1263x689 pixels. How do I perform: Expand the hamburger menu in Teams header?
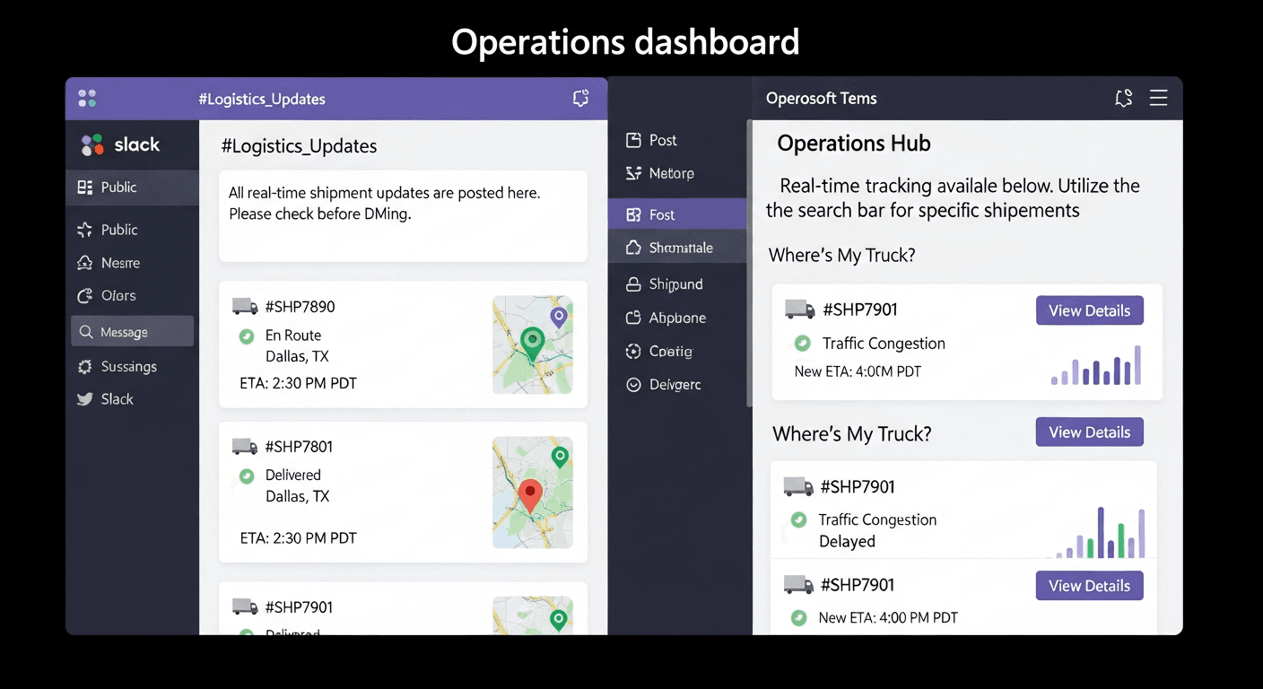click(x=1158, y=99)
